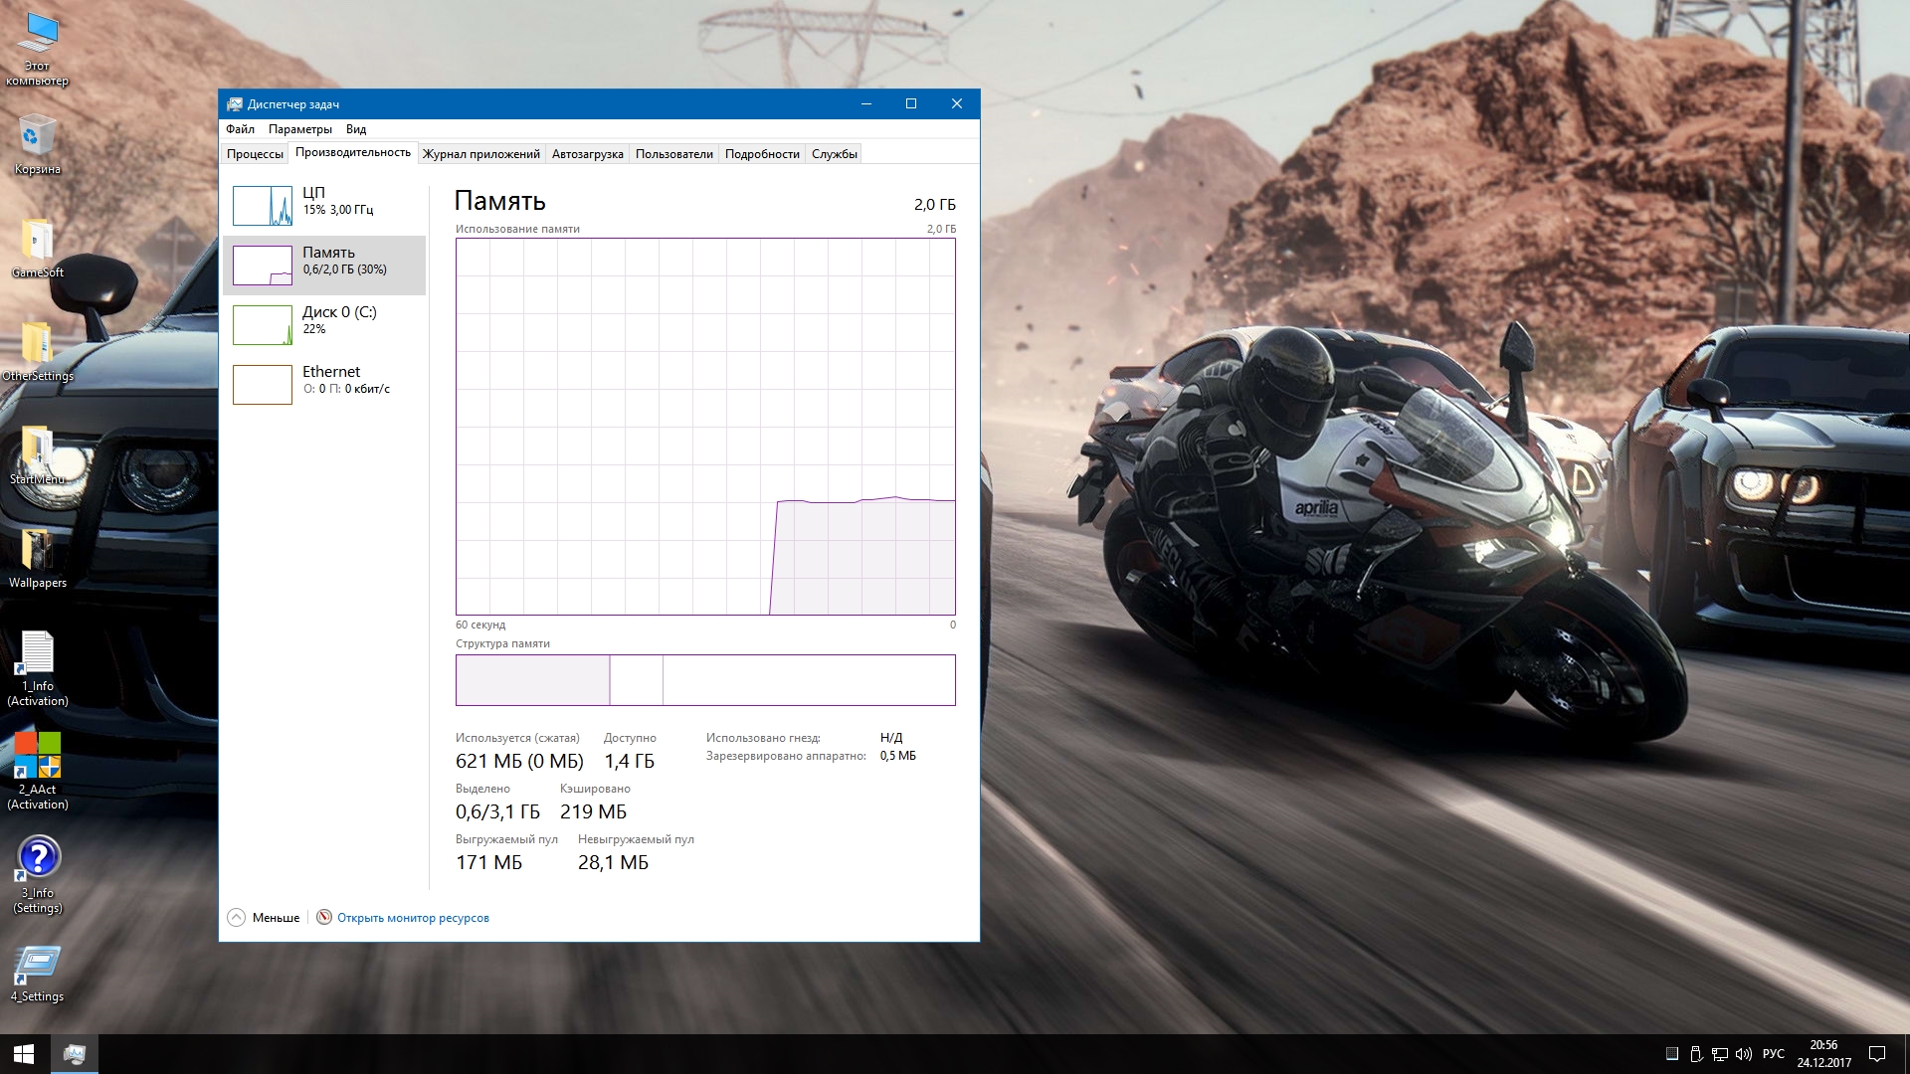The width and height of the screenshot is (1910, 1074).
Task: Click the USB safely remove tray icon
Action: pos(1696,1054)
